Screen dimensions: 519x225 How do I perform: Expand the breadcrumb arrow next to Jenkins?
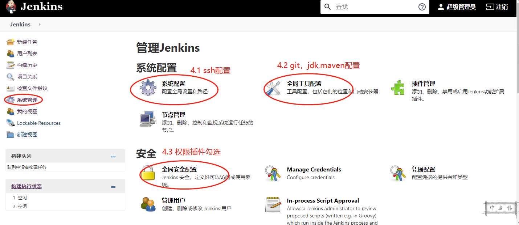coord(39,25)
